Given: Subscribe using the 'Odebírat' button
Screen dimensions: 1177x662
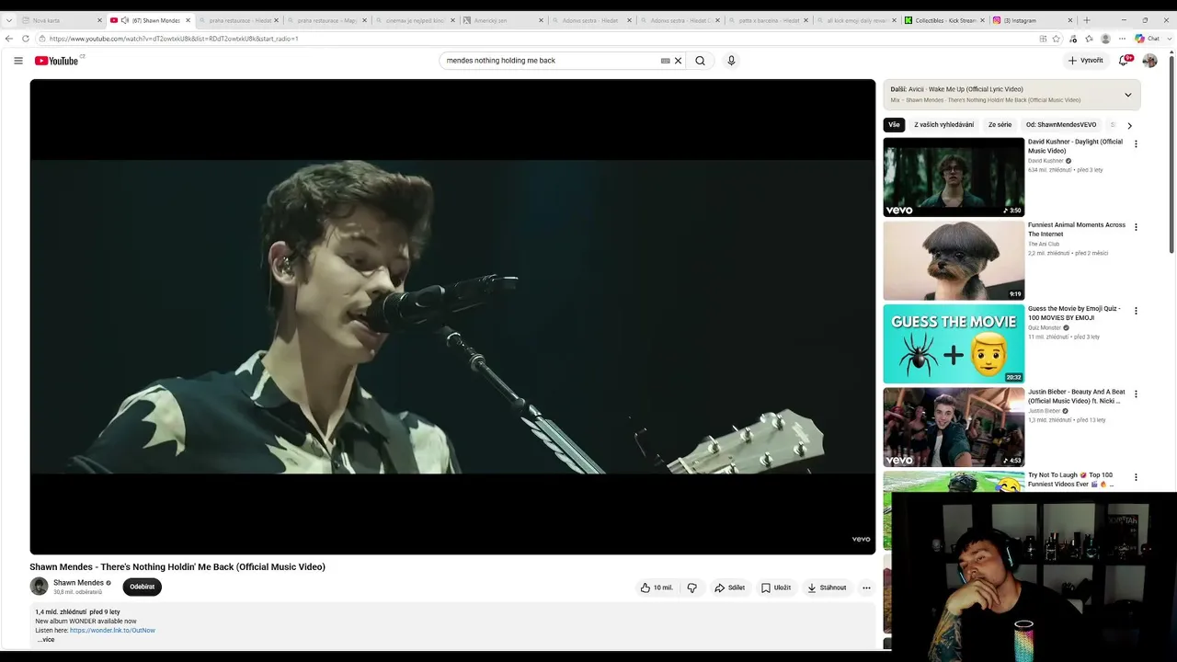Looking at the screenshot, I should point(143,587).
